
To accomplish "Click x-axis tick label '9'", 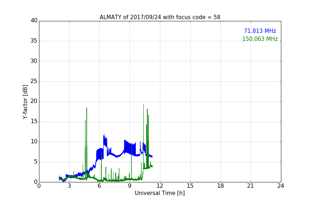I will [x=130, y=186].
